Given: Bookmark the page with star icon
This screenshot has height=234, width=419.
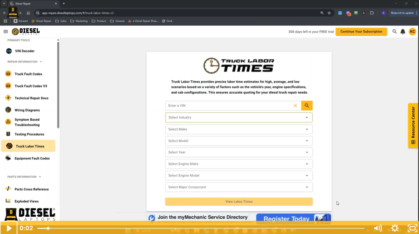Looking at the screenshot, I should pos(329,13).
